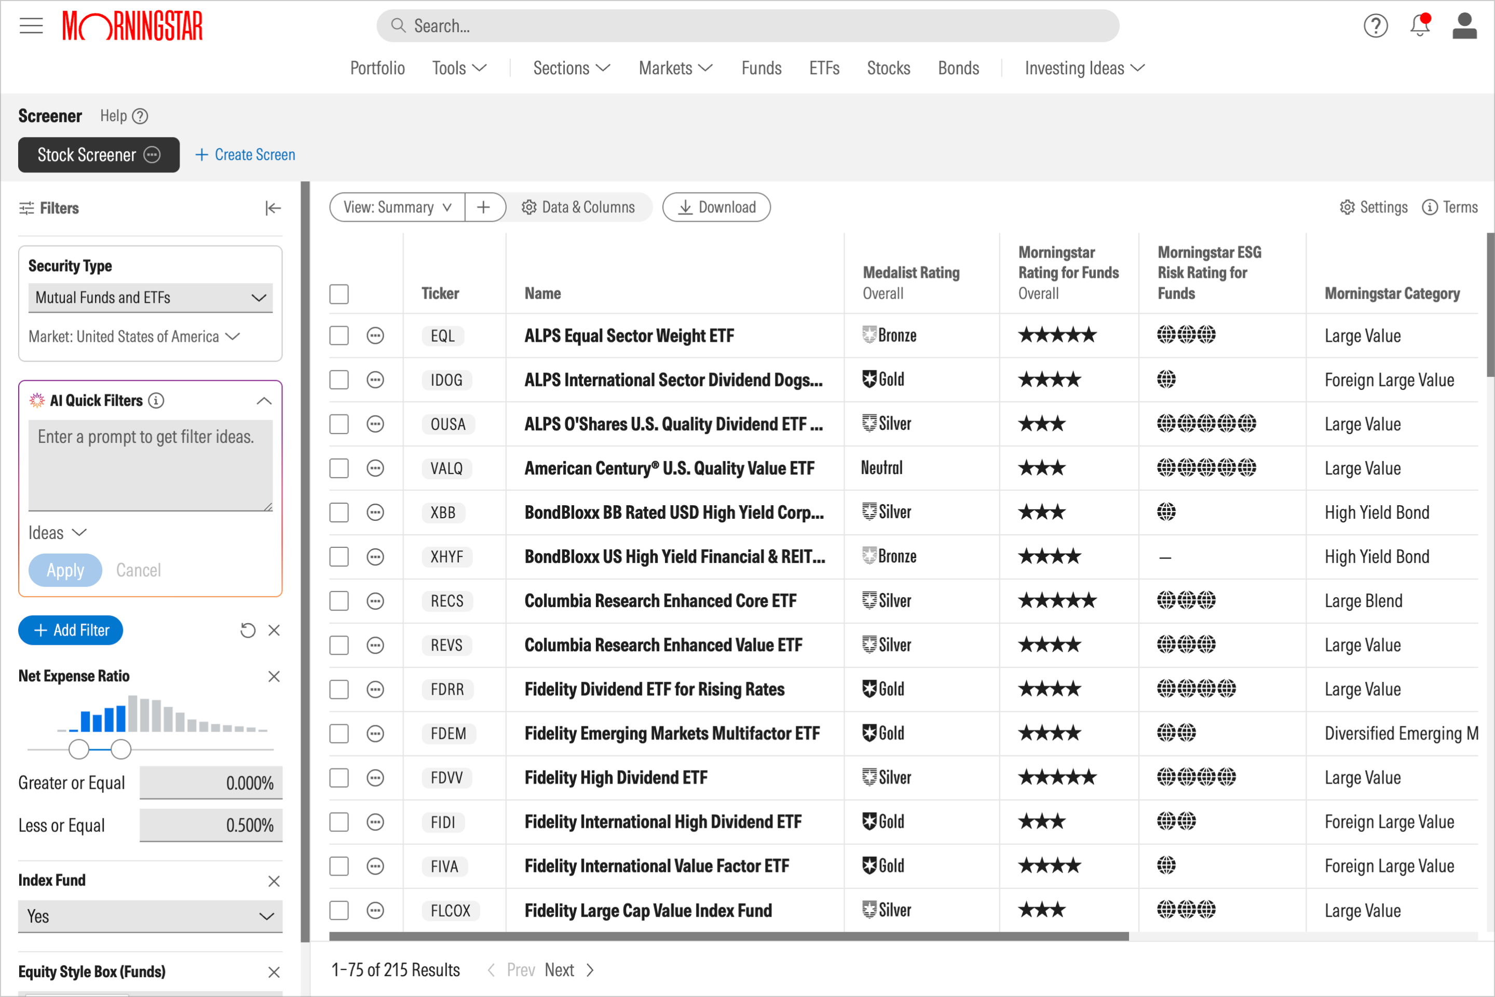Open the Terms info link
Viewport: 1495px width, 997px height.
coord(1450,207)
